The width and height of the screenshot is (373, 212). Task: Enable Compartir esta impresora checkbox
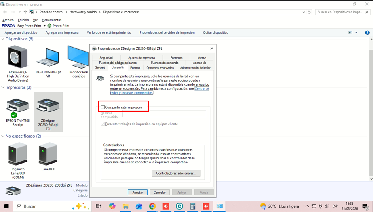tap(103, 107)
